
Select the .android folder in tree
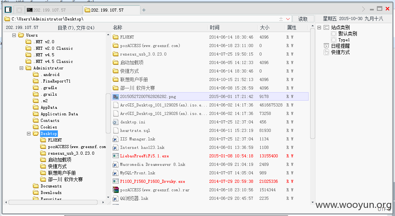pos(47,74)
